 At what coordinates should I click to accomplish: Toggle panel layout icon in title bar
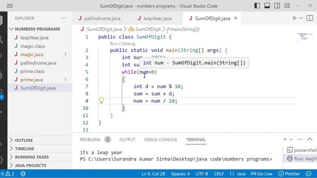click(267, 5)
